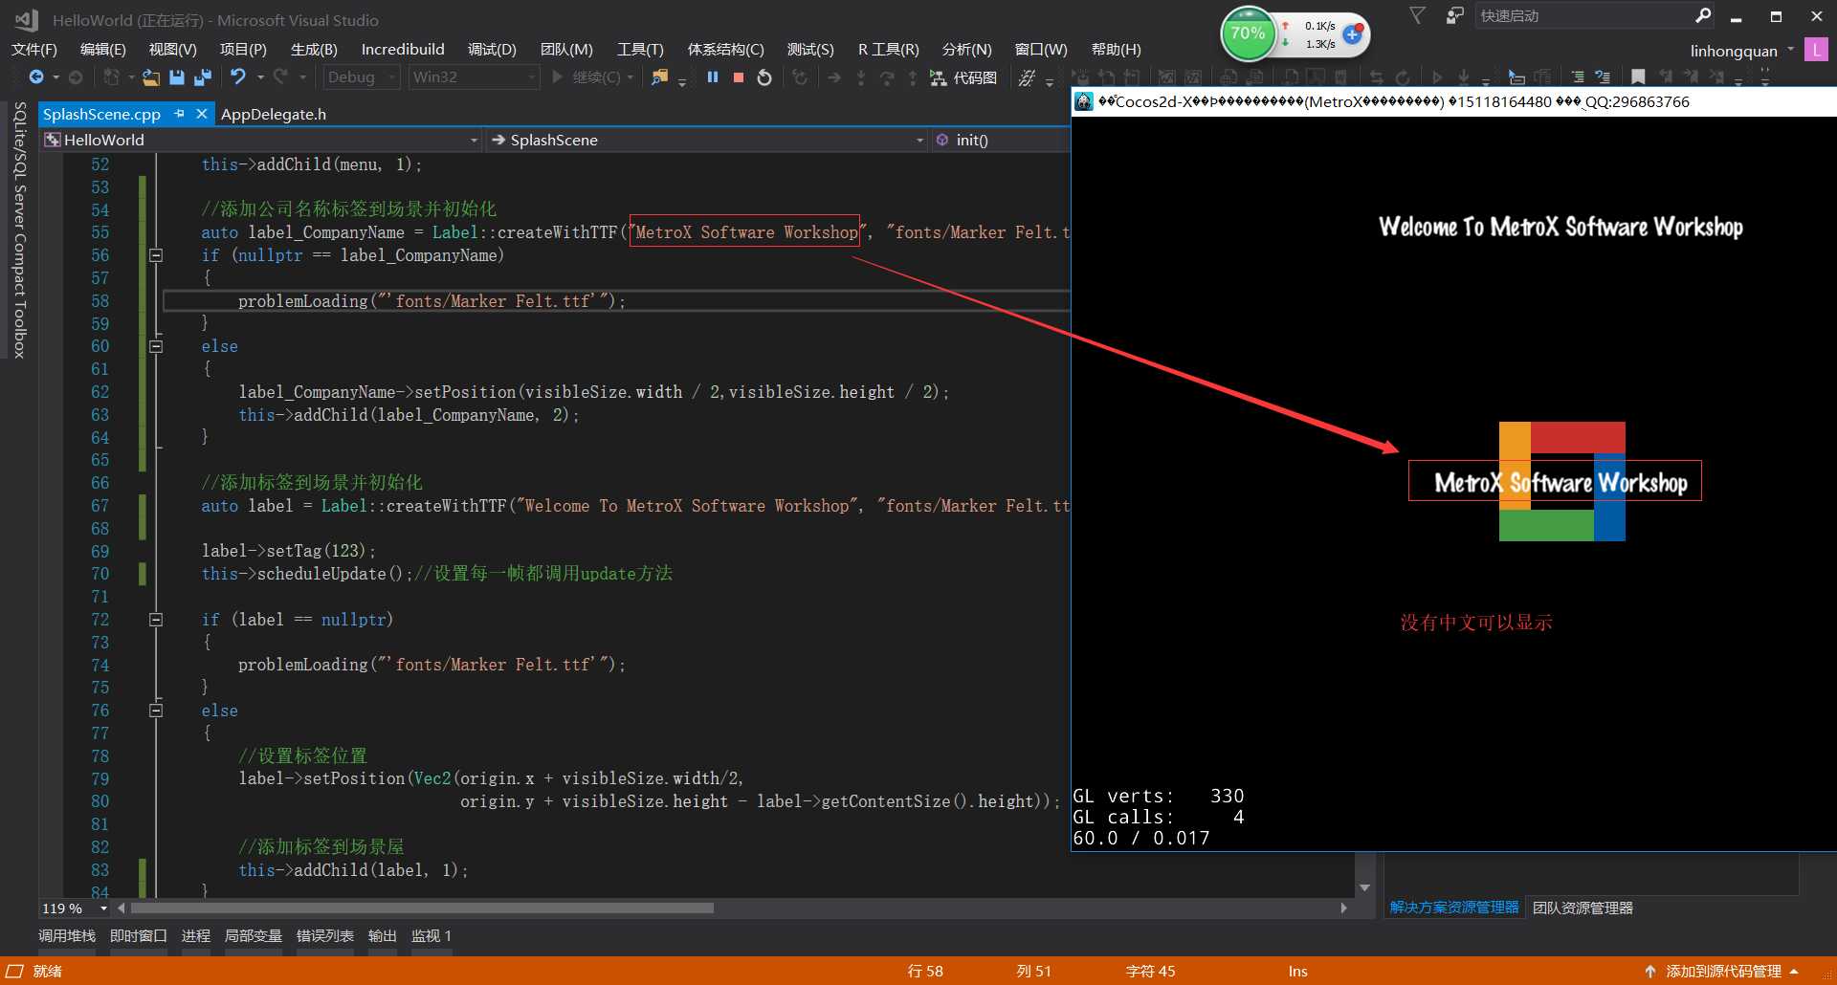Stop debugging with the red square
Image resolution: width=1837 pixels, height=985 pixels.
click(739, 77)
